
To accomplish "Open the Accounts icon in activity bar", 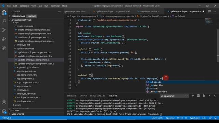I will click(x=4, y=102).
